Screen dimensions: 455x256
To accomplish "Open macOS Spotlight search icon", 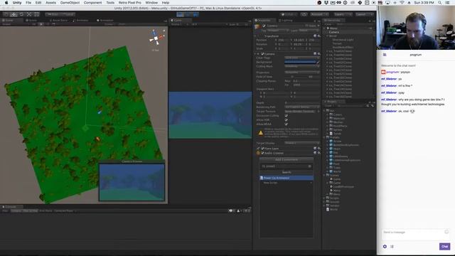I will (440, 3).
